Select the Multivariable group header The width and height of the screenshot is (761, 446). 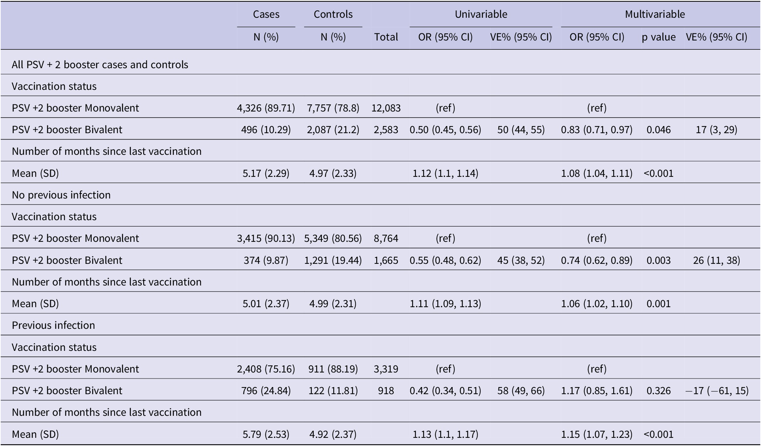point(655,14)
